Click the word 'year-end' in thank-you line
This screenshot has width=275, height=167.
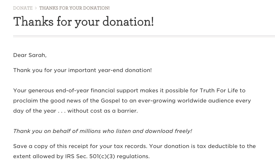pyautogui.click(x=111, y=70)
